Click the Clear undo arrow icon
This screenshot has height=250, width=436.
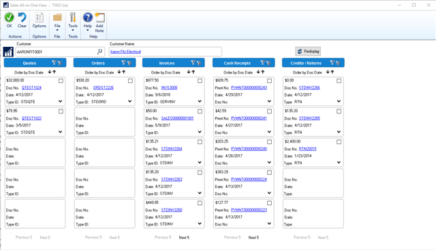pos(22,18)
